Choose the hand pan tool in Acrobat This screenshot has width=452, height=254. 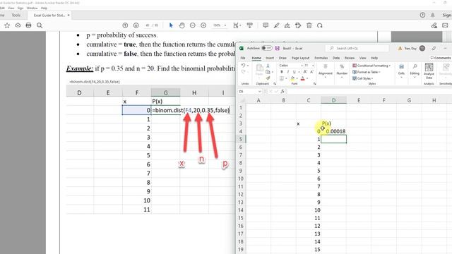(182, 25)
